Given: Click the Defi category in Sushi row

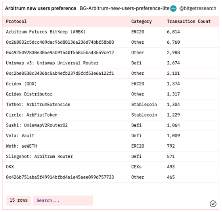Looking at the screenshot, I should pyautogui.click(x=136, y=125).
